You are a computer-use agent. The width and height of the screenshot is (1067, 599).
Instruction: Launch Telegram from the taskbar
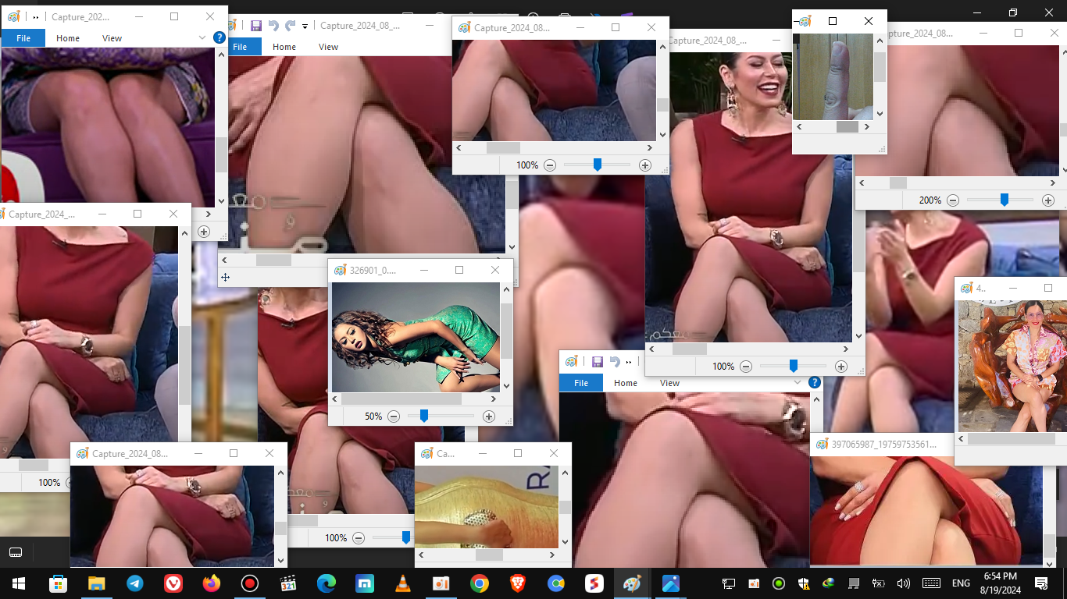(x=135, y=583)
